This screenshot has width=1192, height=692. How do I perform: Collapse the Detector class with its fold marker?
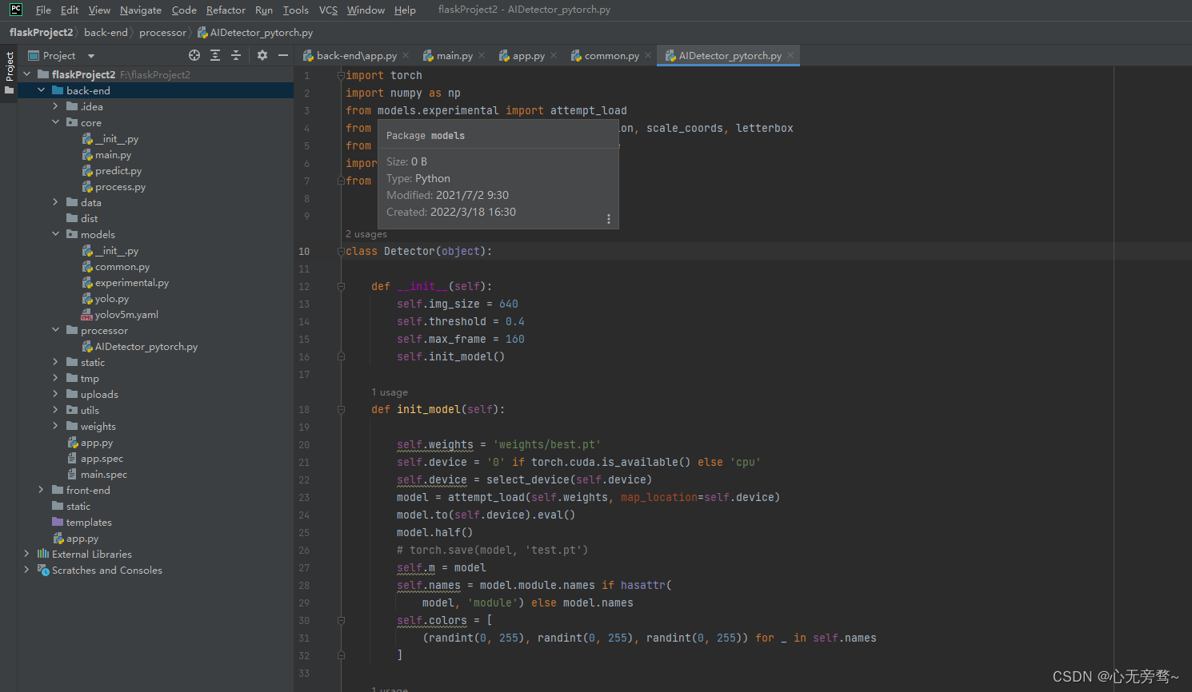tap(342, 250)
